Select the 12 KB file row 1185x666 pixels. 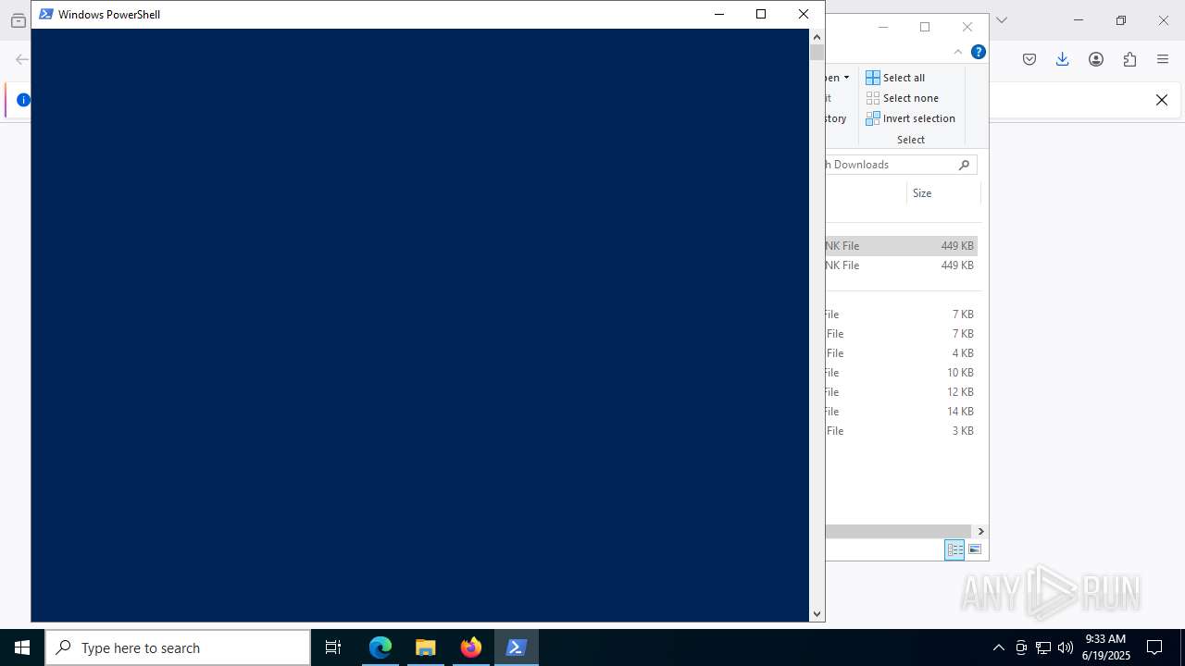click(x=901, y=392)
